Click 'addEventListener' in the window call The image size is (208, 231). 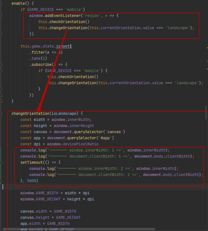point(63,16)
